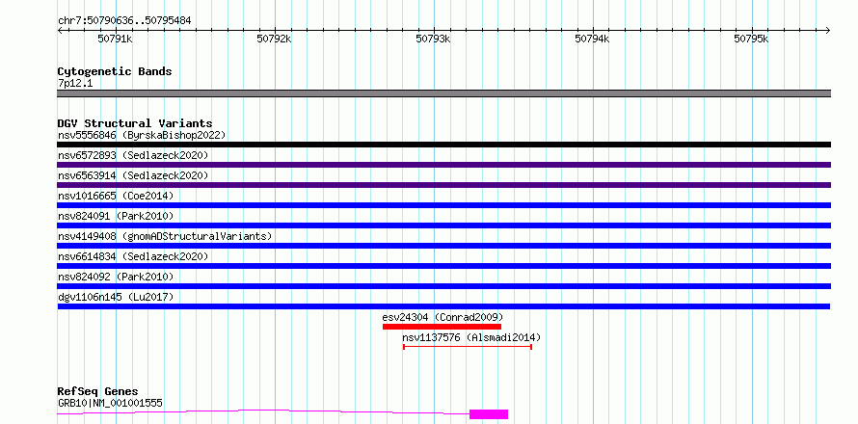The width and height of the screenshot is (858, 424).
Task: Open nsv1137576 (Alsmadi2014) label
Action: click(471, 337)
